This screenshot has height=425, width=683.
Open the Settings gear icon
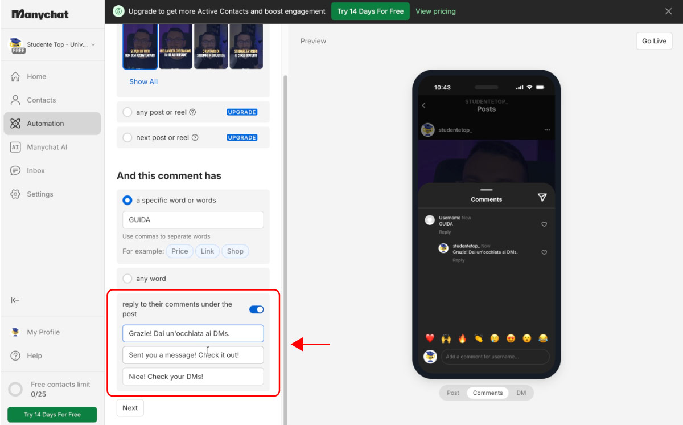tap(15, 194)
